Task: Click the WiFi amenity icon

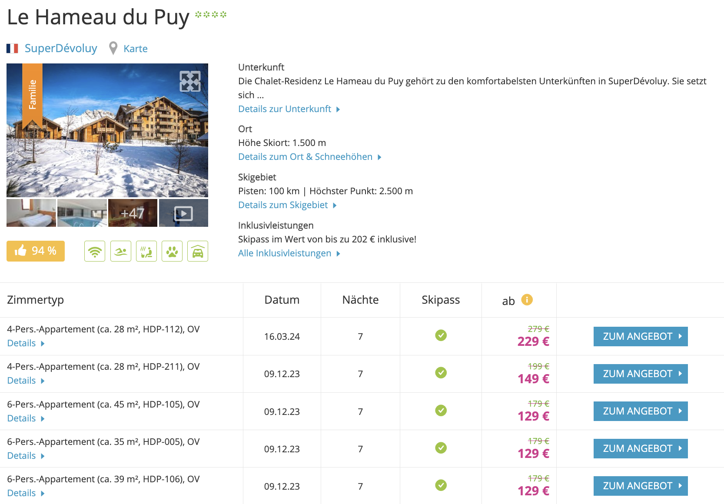Action: (95, 251)
